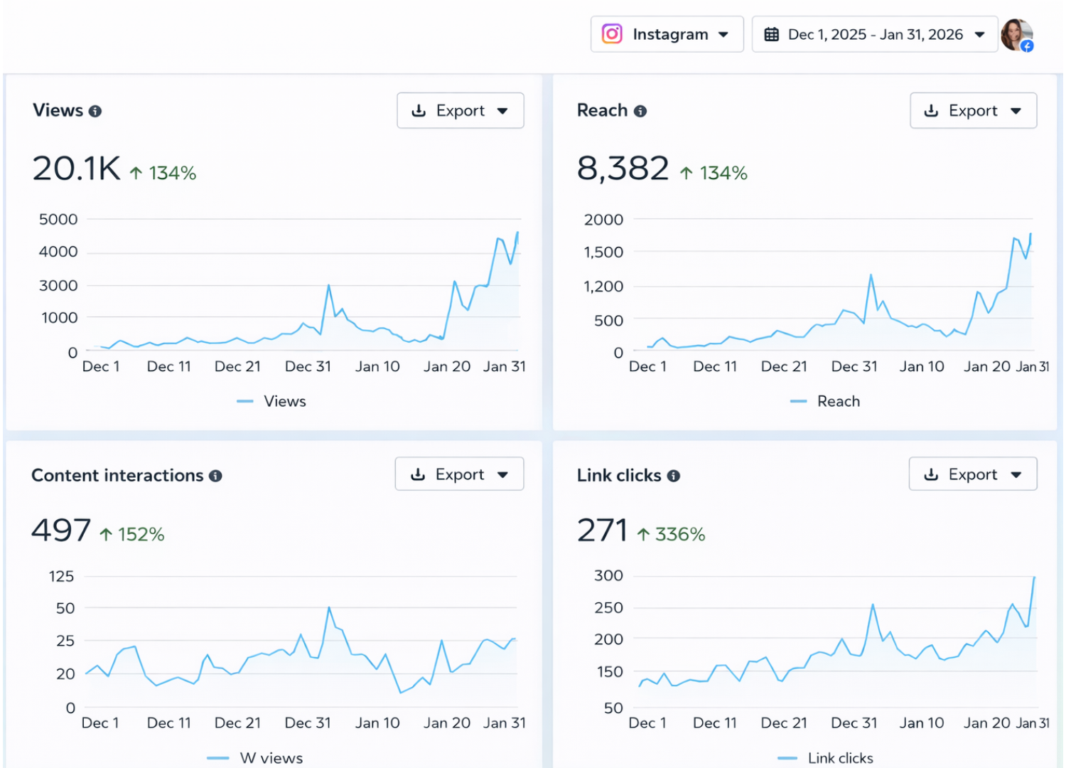Click the Views card heading
The image size is (1066, 768).
(58, 110)
